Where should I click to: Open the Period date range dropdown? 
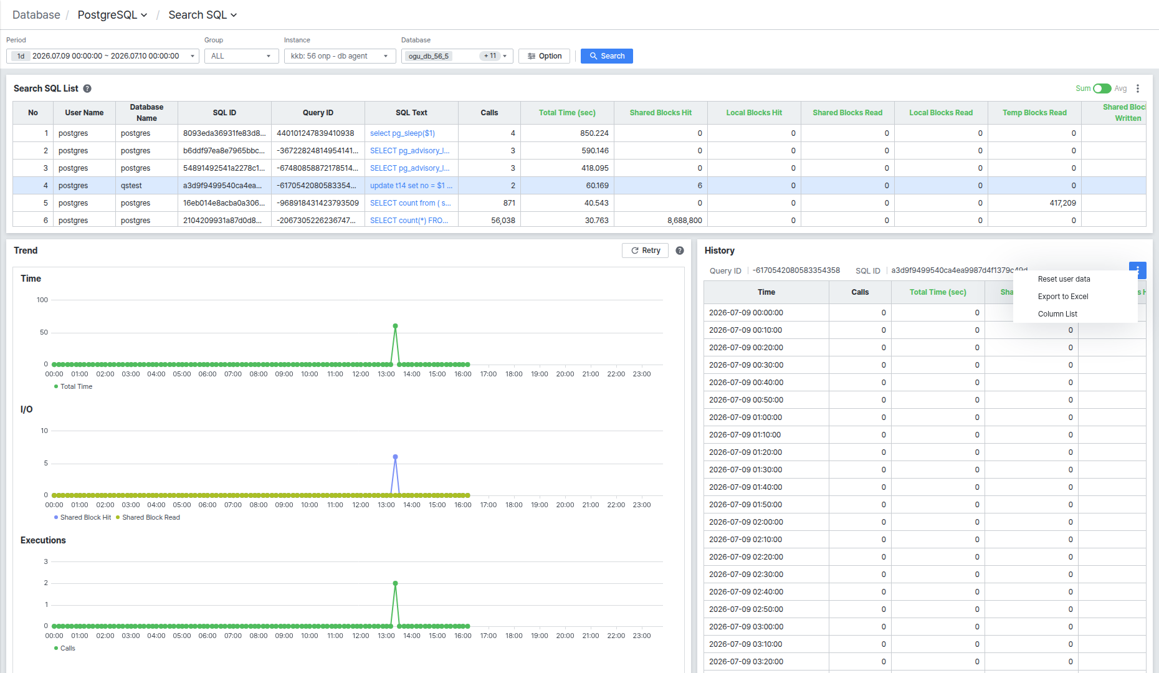pyautogui.click(x=103, y=56)
